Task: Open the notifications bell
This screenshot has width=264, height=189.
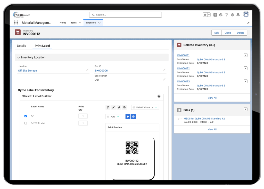Action: click(238, 15)
